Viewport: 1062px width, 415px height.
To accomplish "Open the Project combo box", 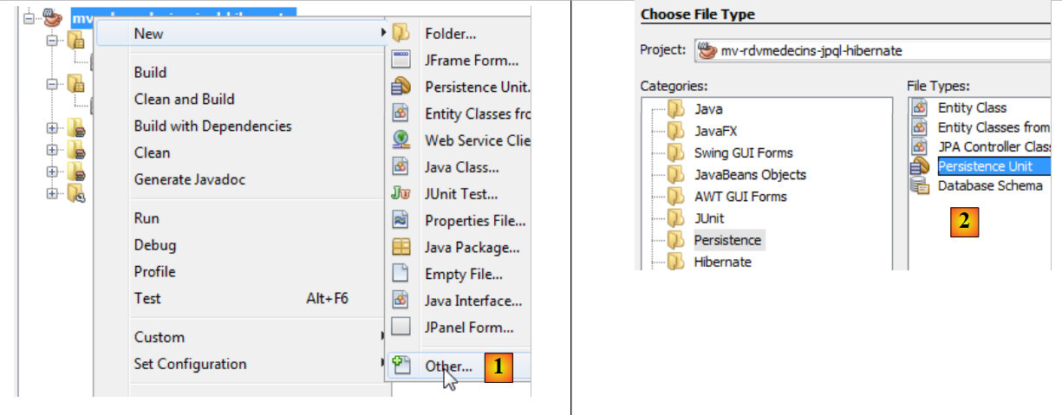I will (876, 50).
